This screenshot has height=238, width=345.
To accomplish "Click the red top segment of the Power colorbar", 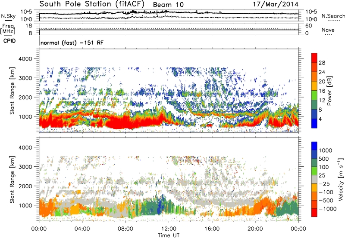I will point(314,58).
